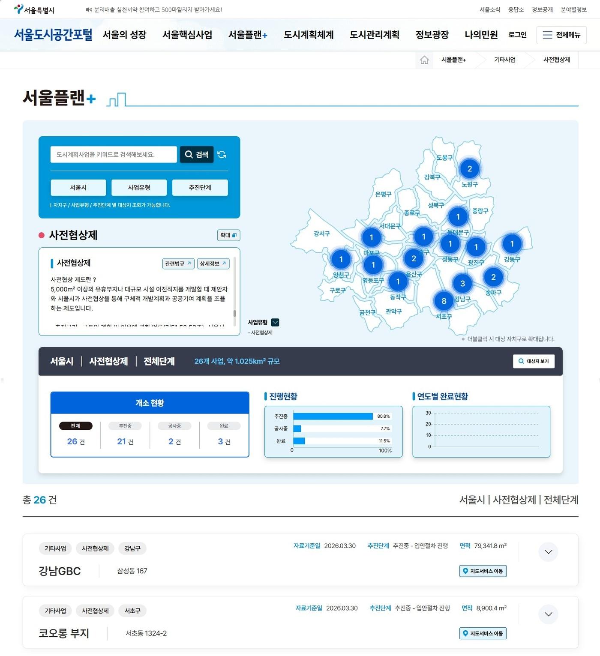
Task: Click the 완료 11.5% progress bar
Action: (x=299, y=441)
